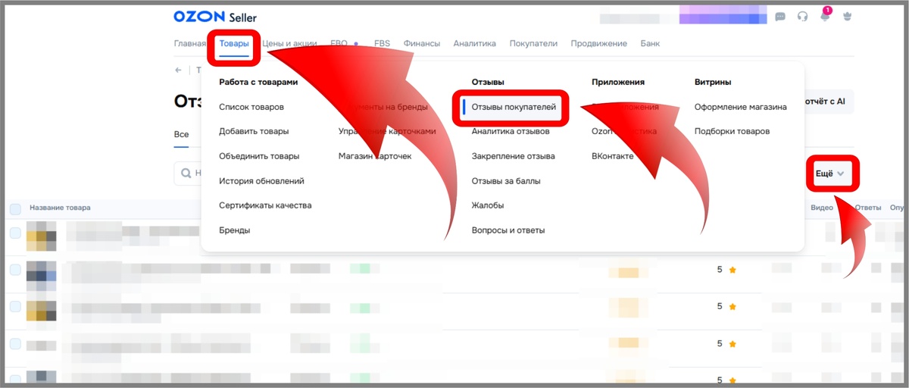This screenshot has width=909, height=388.
Task: Open Аналитика отзывов
Action: (511, 131)
